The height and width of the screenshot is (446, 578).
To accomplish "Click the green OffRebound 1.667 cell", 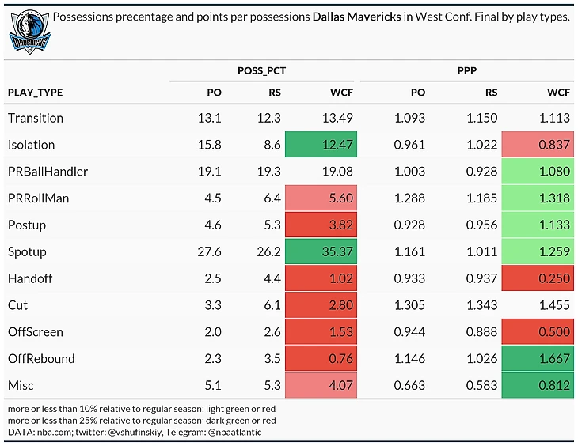I will pos(538,359).
